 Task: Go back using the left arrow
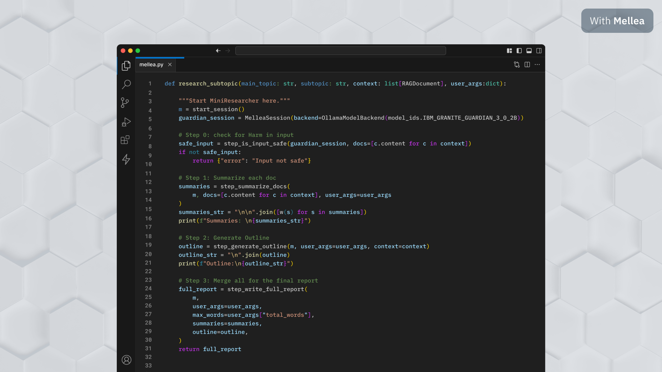218,51
